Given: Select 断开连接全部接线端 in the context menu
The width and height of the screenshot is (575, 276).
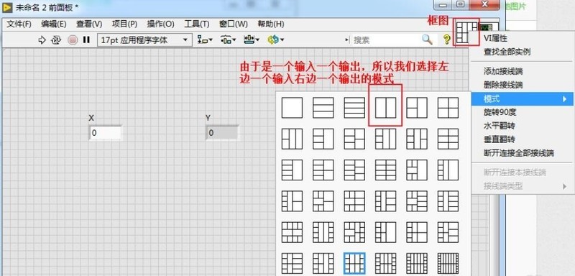Looking at the screenshot, I should point(518,153).
